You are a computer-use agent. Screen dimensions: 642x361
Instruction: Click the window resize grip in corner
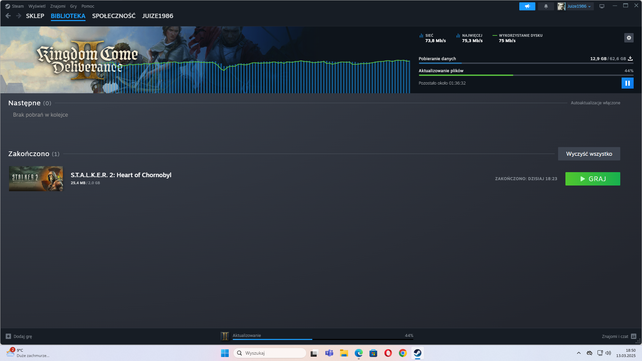click(638, 341)
